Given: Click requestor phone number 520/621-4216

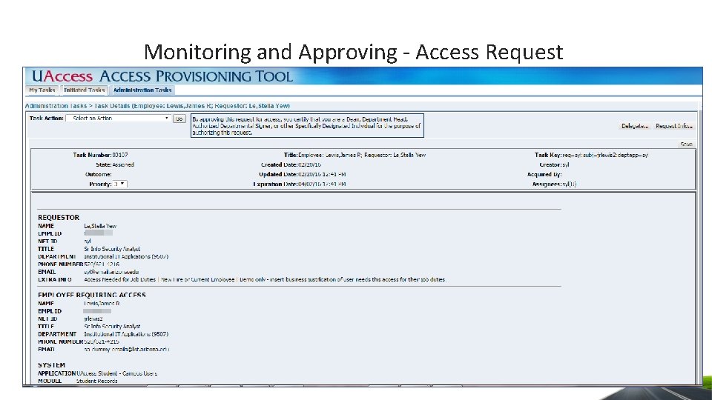Looking at the screenshot, I should click(102, 264).
